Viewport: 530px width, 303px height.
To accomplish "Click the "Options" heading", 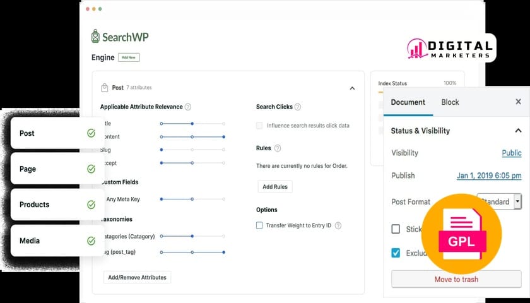I will (267, 210).
